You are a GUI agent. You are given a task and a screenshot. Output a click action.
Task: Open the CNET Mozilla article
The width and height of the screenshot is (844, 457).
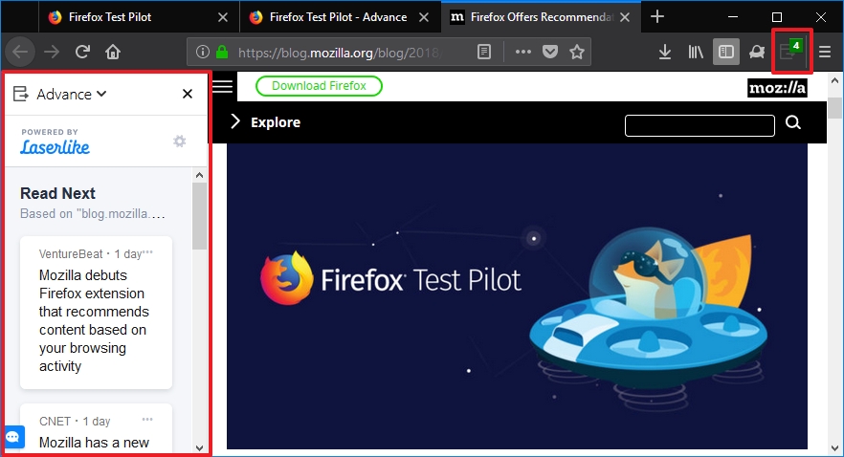point(94,443)
